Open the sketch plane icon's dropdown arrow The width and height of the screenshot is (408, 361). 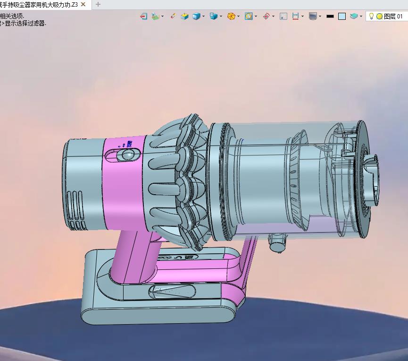pyautogui.click(x=162, y=17)
